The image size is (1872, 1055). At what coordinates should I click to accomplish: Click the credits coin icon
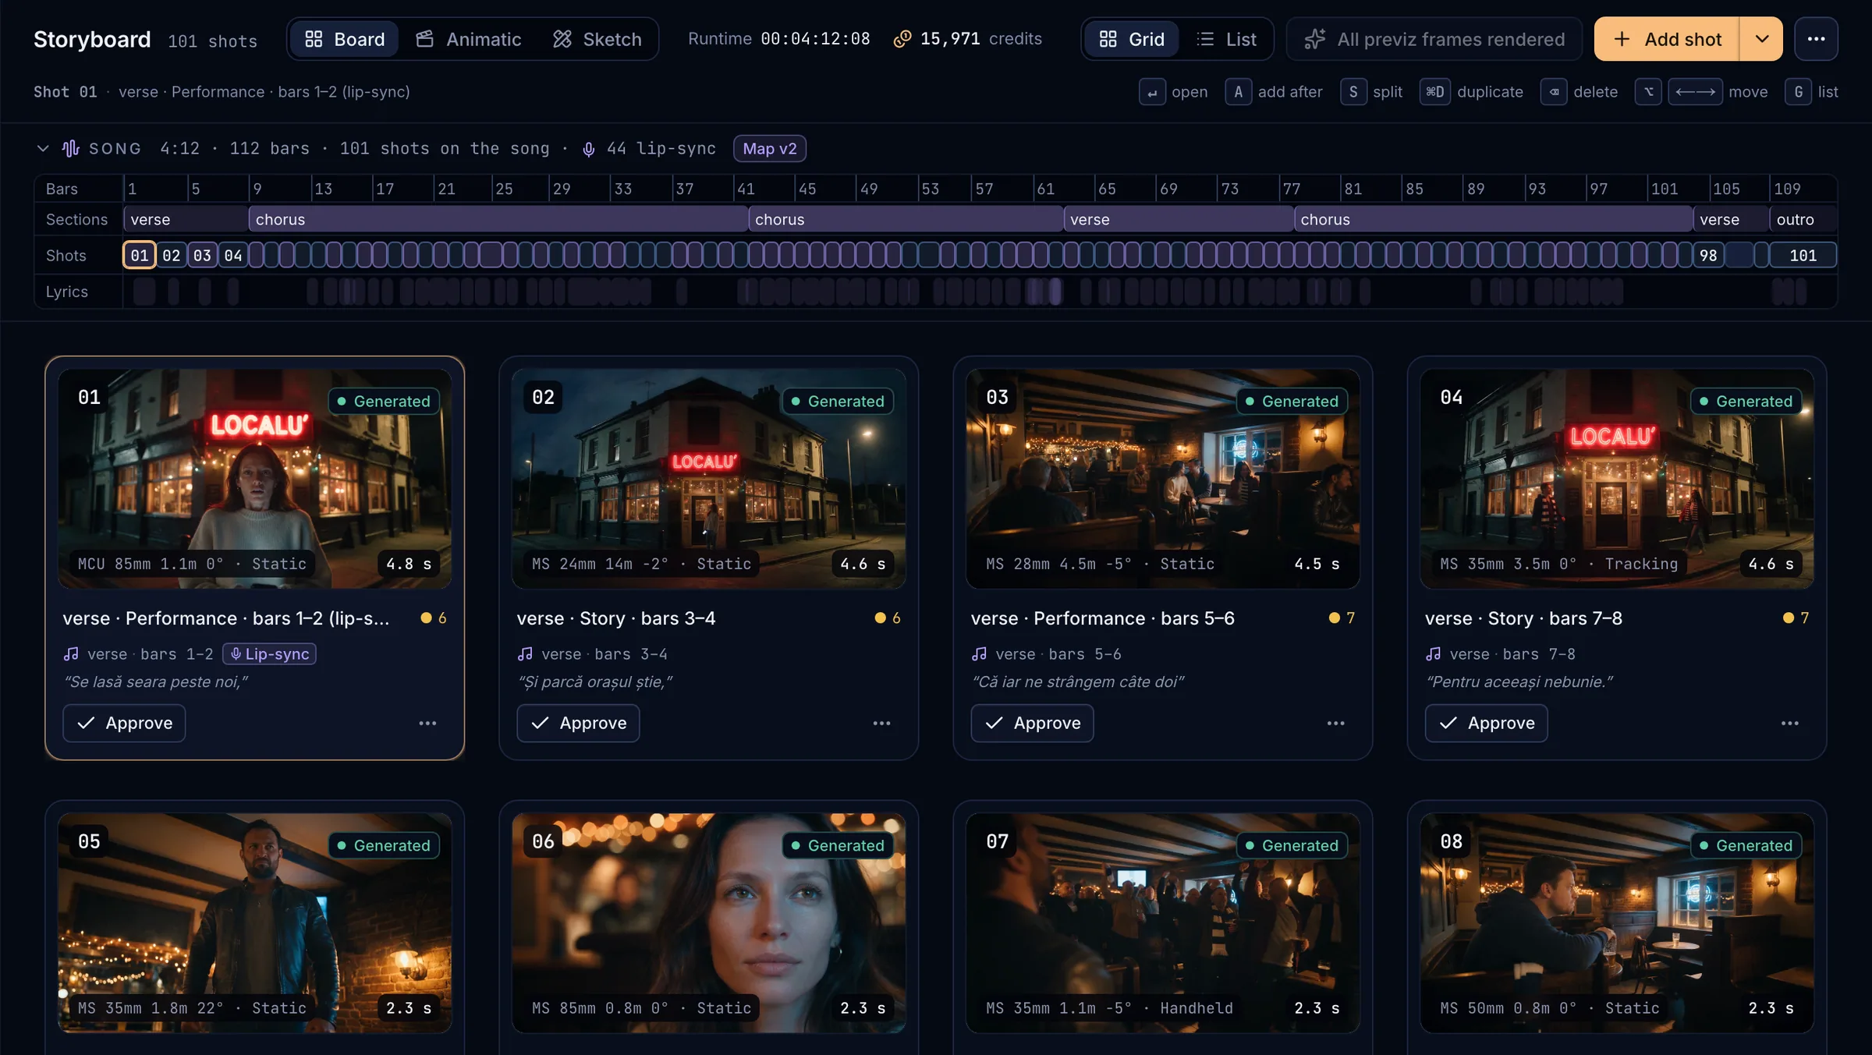902,39
